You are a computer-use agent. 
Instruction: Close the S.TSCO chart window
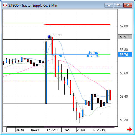pos(128,5)
